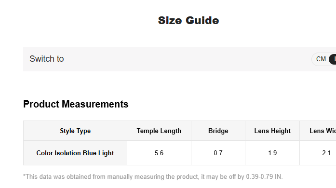Click the 2.1 lens width value
The width and height of the screenshot is (336, 188).
(326, 153)
